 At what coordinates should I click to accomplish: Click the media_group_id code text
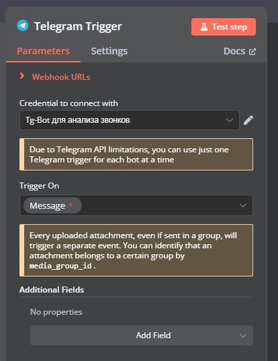tap(60, 266)
